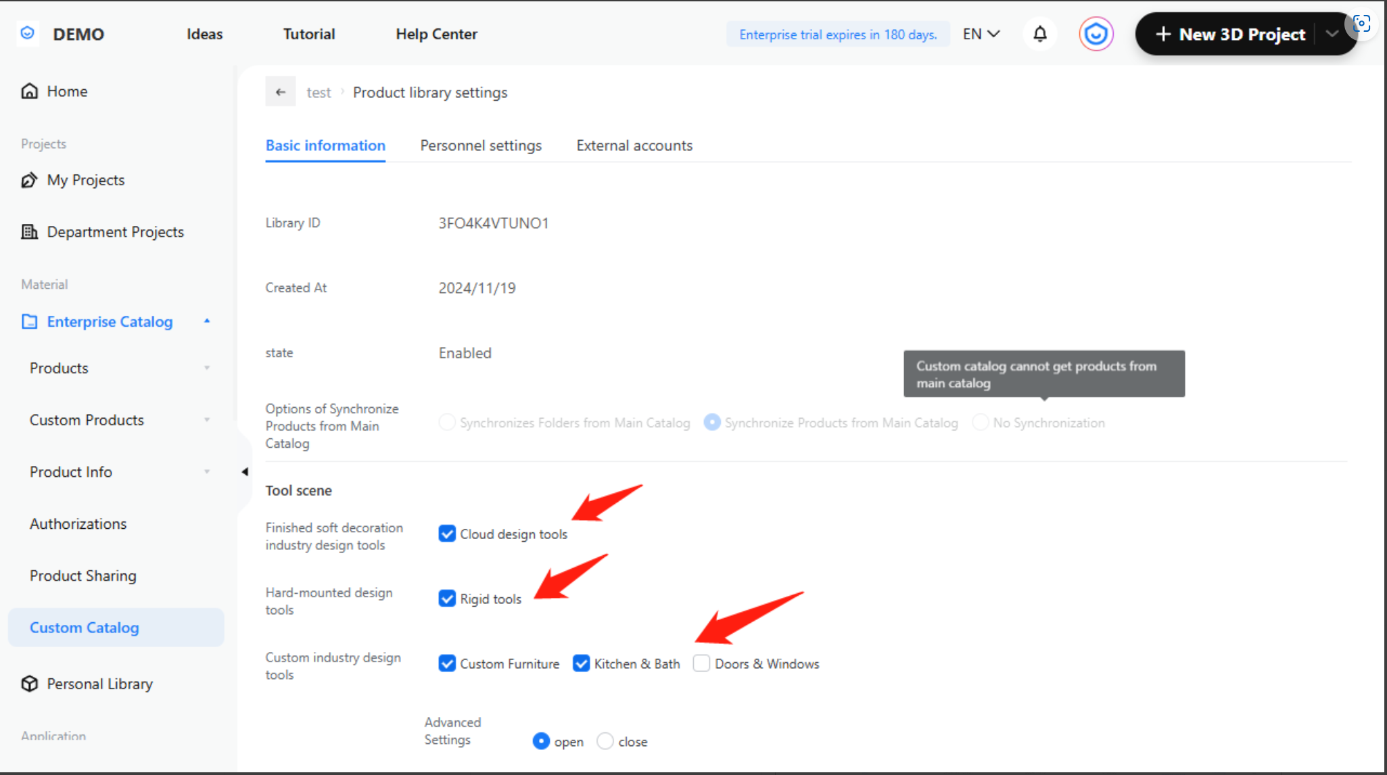Viewport: 1387px width, 775px height.
Task: Click the New 3D Project button
Action: click(x=1231, y=34)
